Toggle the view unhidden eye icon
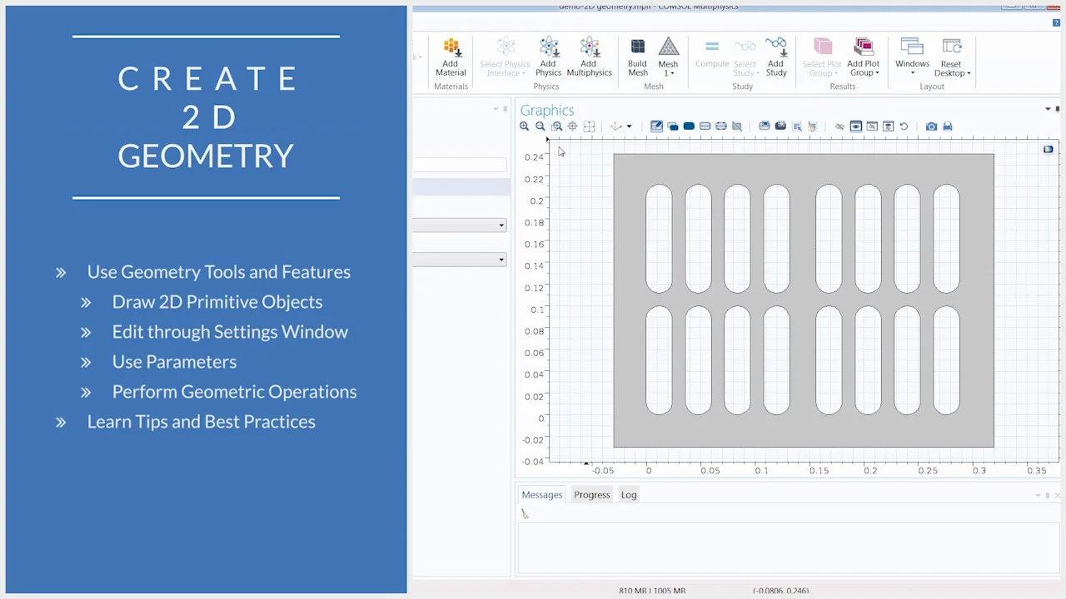Image resolution: width=1066 pixels, height=599 pixels. click(x=855, y=126)
